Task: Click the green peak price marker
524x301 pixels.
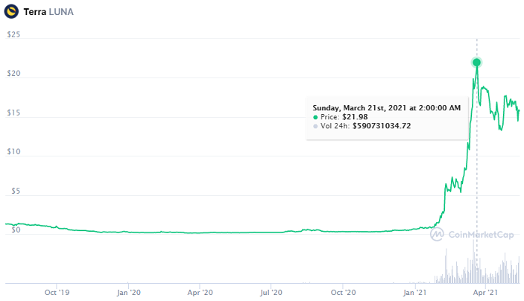Action: click(476, 62)
